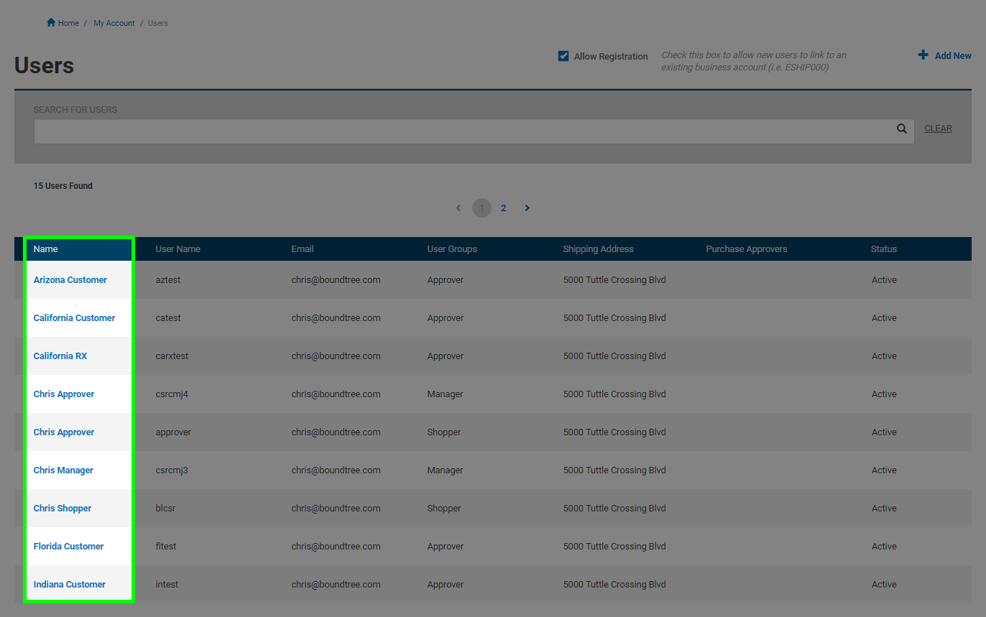Image resolution: width=986 pixels, height=617 pixels.
Task: Select the username csrcmj3
Action: tap(172, 470)
